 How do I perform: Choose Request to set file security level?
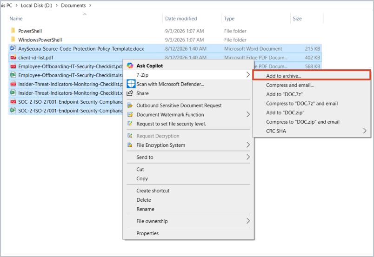(x=188, y=124)
